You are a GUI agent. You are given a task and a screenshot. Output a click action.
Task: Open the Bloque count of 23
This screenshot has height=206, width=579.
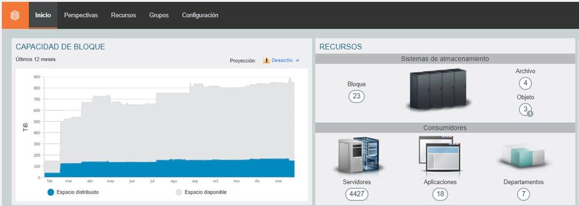(x=356, y=97)
